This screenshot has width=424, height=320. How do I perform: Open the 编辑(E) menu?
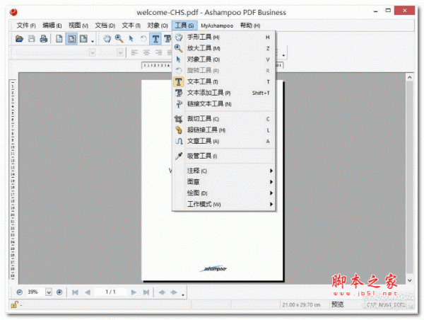pyautogui.click(x=52, y=25)
